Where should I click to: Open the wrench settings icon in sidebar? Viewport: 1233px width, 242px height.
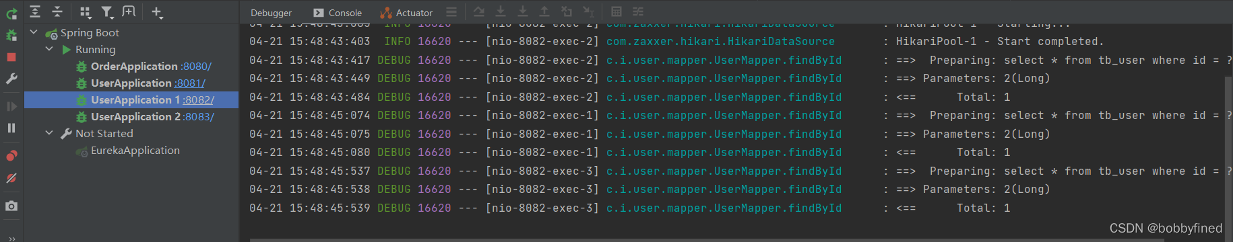click(x=11, y=79)
